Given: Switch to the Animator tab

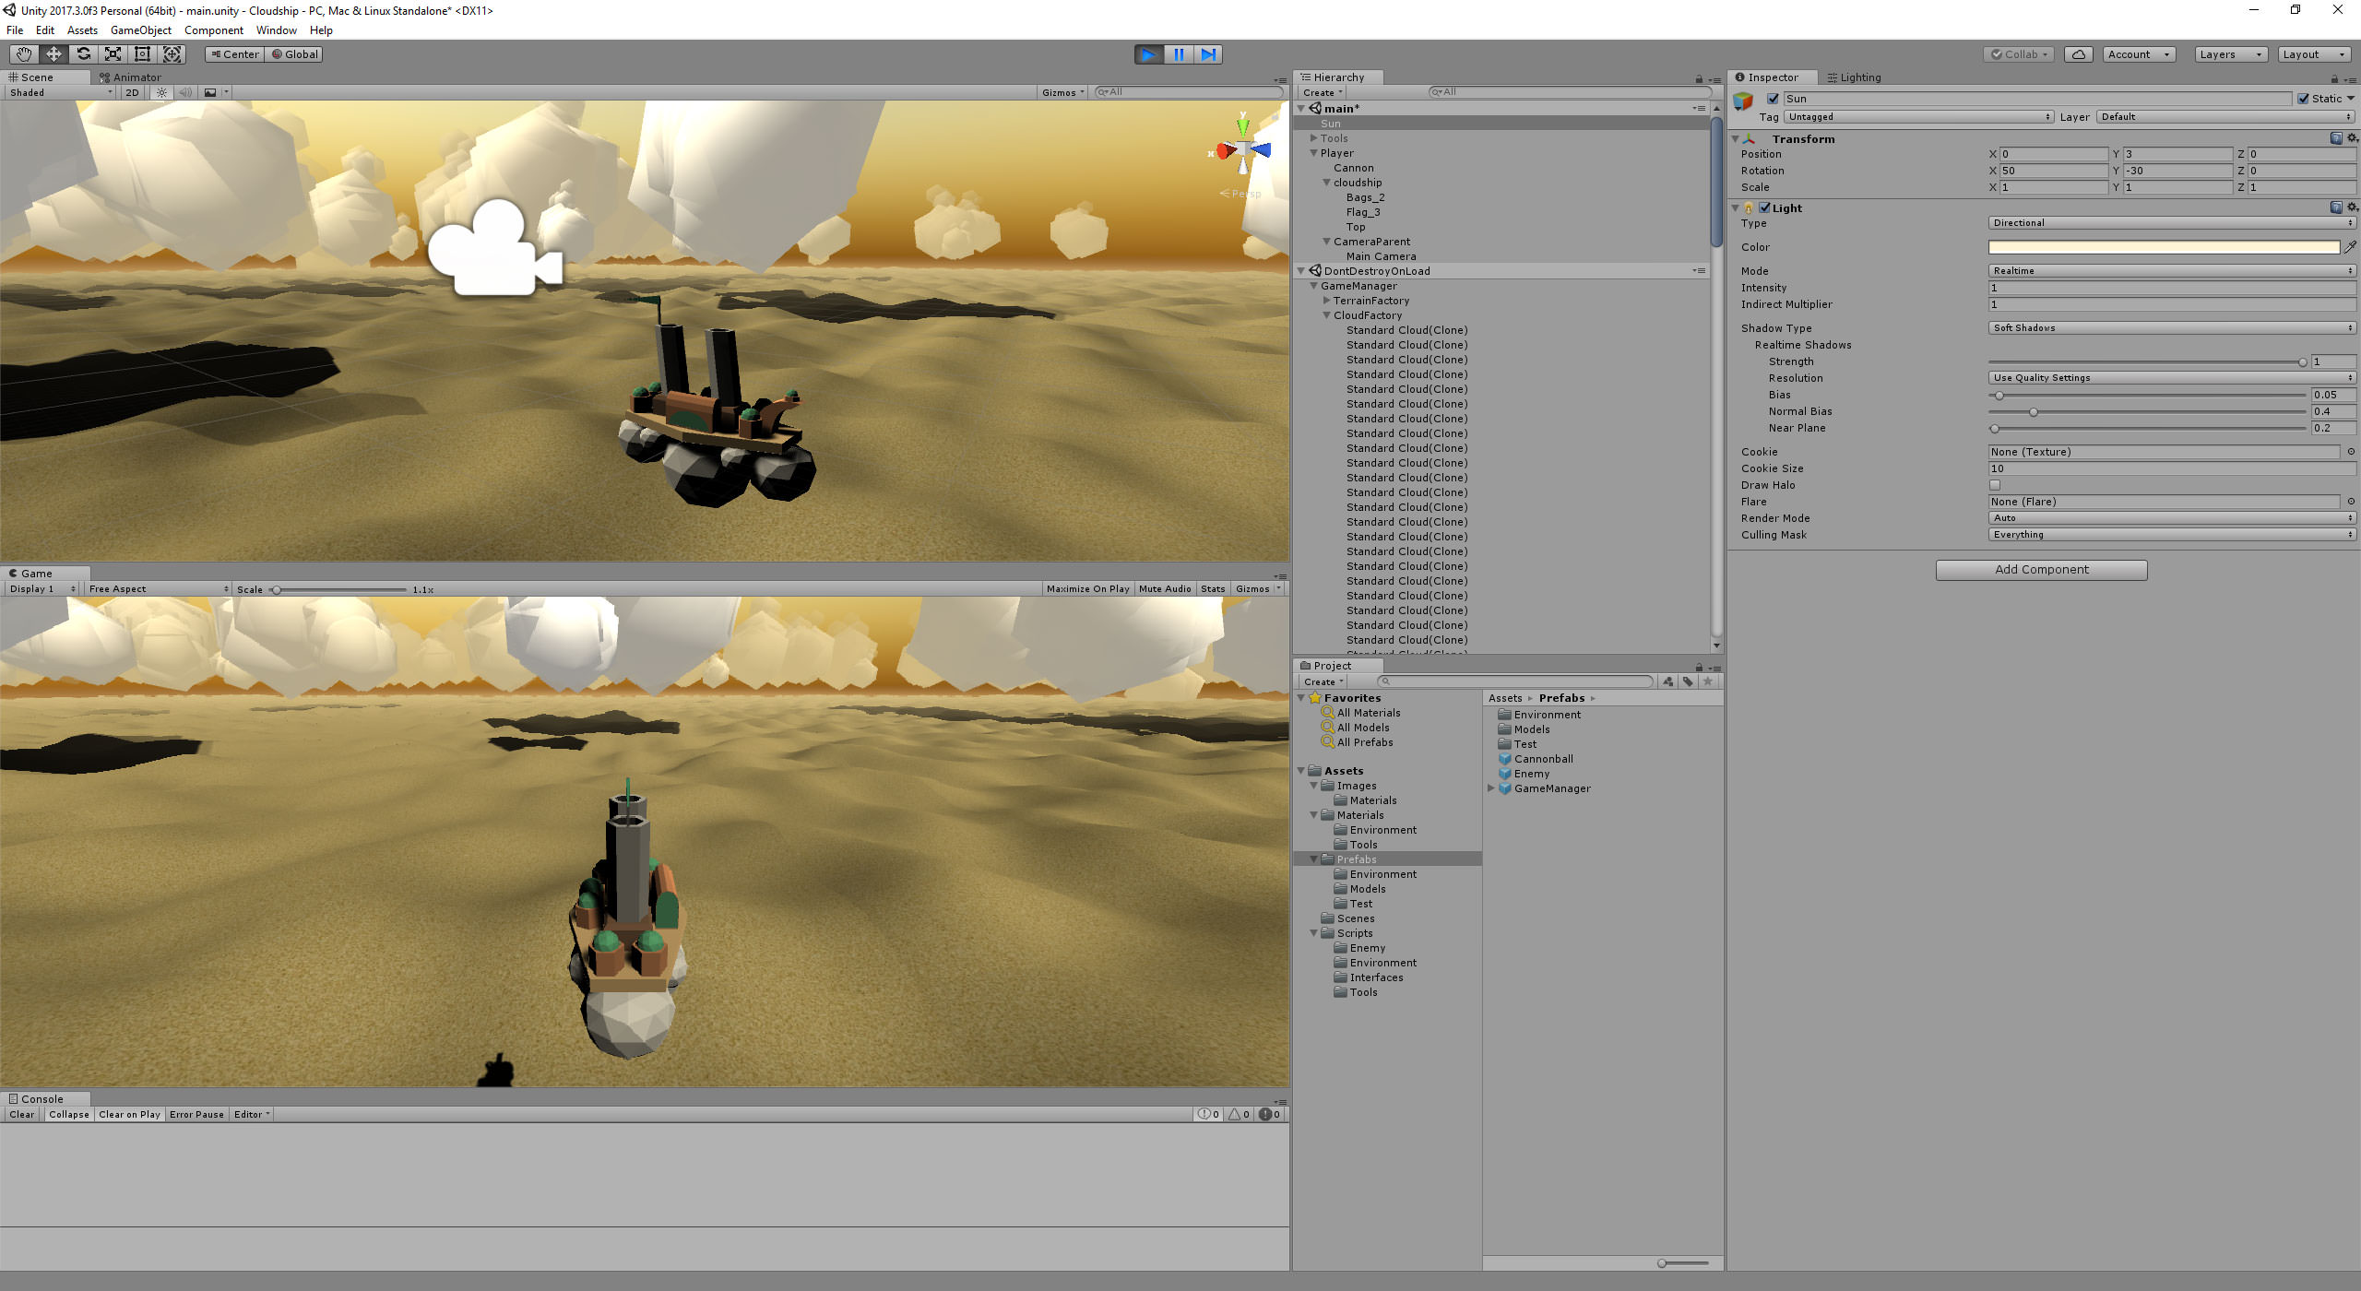Looking at the screenshot, I should pos(130,77).
